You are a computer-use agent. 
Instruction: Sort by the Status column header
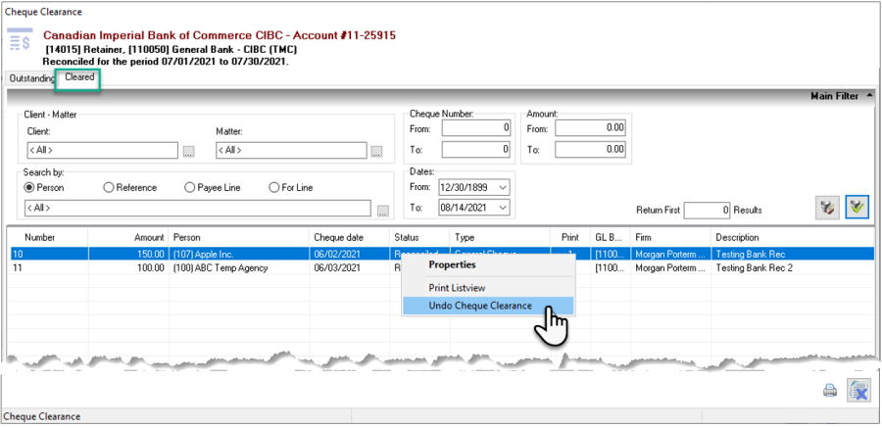tap(420, 237)
